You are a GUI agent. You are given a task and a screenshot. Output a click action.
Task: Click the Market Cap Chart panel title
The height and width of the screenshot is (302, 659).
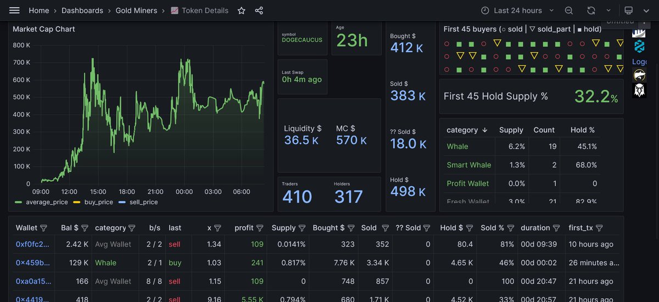(44, 29)
